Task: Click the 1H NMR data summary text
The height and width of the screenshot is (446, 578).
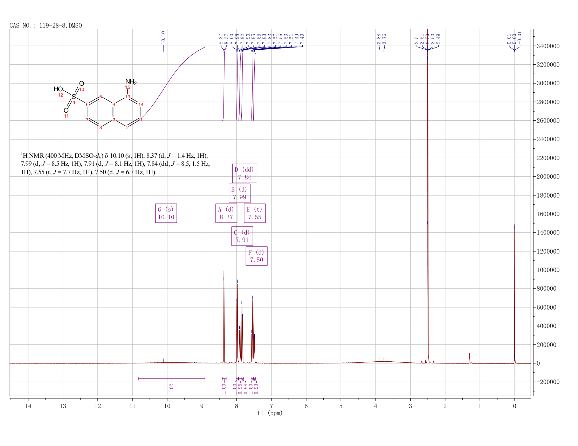Action: pos(115,164)
